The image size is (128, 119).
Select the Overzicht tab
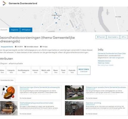[x=4, y=30]
